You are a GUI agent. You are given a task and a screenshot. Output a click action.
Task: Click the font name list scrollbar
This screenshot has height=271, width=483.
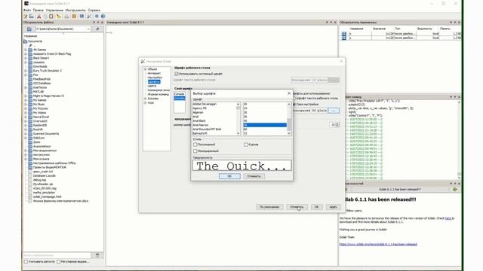tap(238, 119)
